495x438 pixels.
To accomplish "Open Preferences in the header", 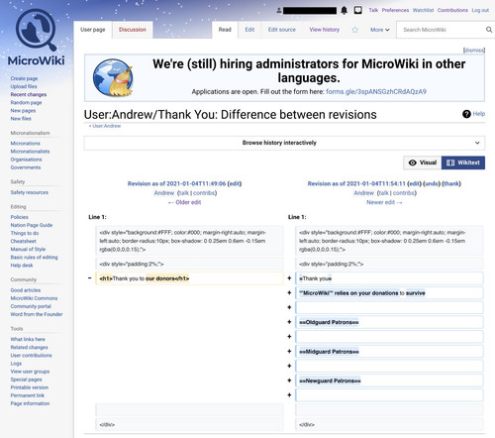I will coord(395,10).
